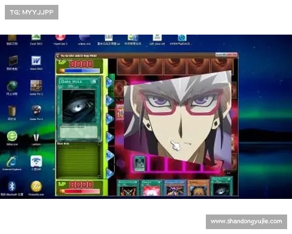
Task: Open the Internet Explorer desktop icon
Action: pos(12,163)
